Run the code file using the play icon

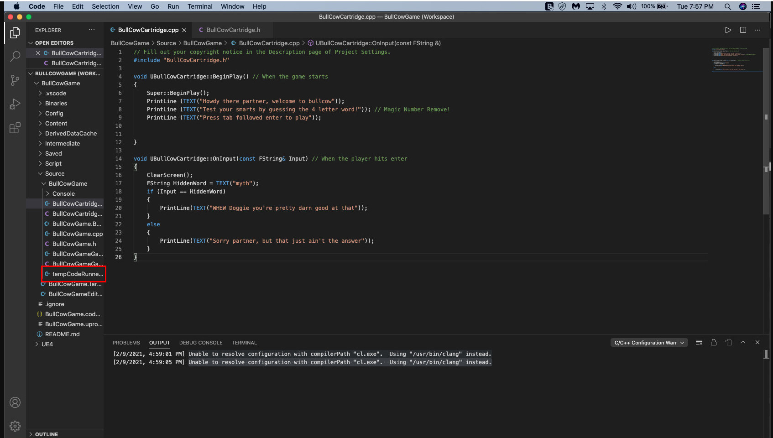point(728,30)
